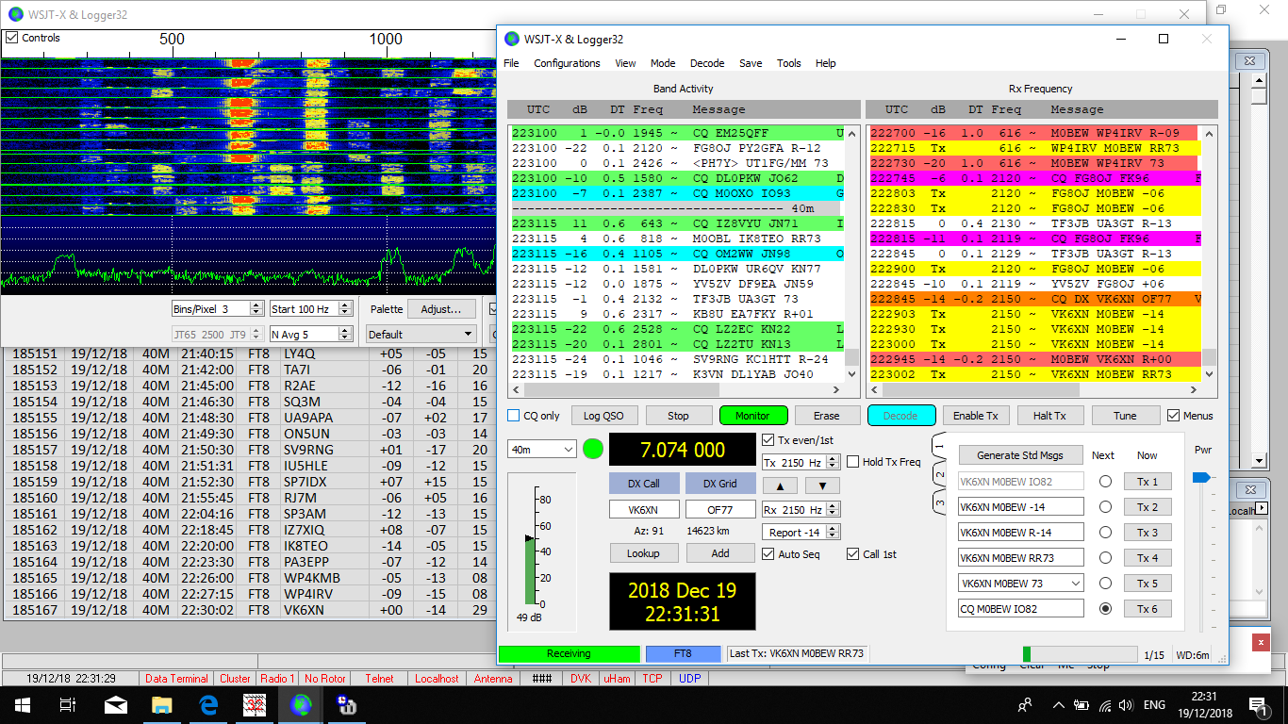Open the 40m band dropdown
This screenshot has width=1288, height=724.
(542, 450)
